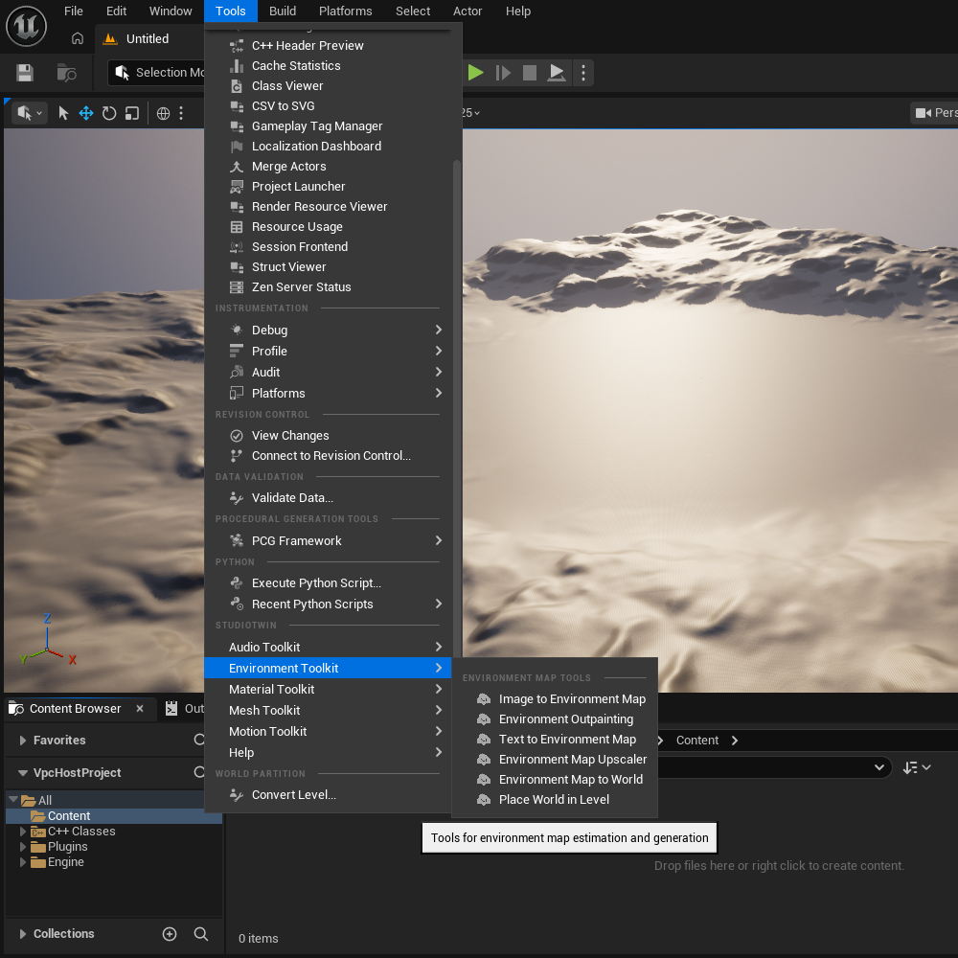Screen dimensions: 958x958
Task: Expand the Favorites section
Action: (23, 741)
